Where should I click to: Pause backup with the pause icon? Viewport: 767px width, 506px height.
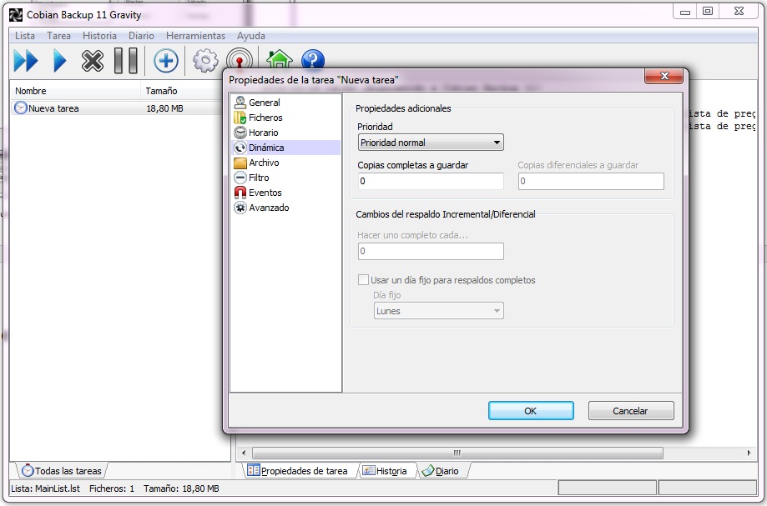[x=126, y=61]
